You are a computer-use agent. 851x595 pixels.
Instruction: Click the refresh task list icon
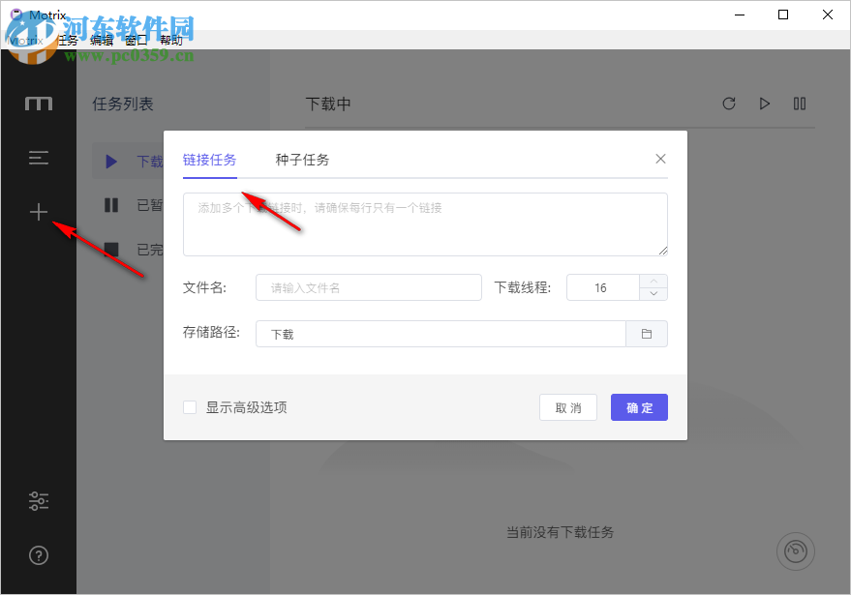[x=729, y=104]
